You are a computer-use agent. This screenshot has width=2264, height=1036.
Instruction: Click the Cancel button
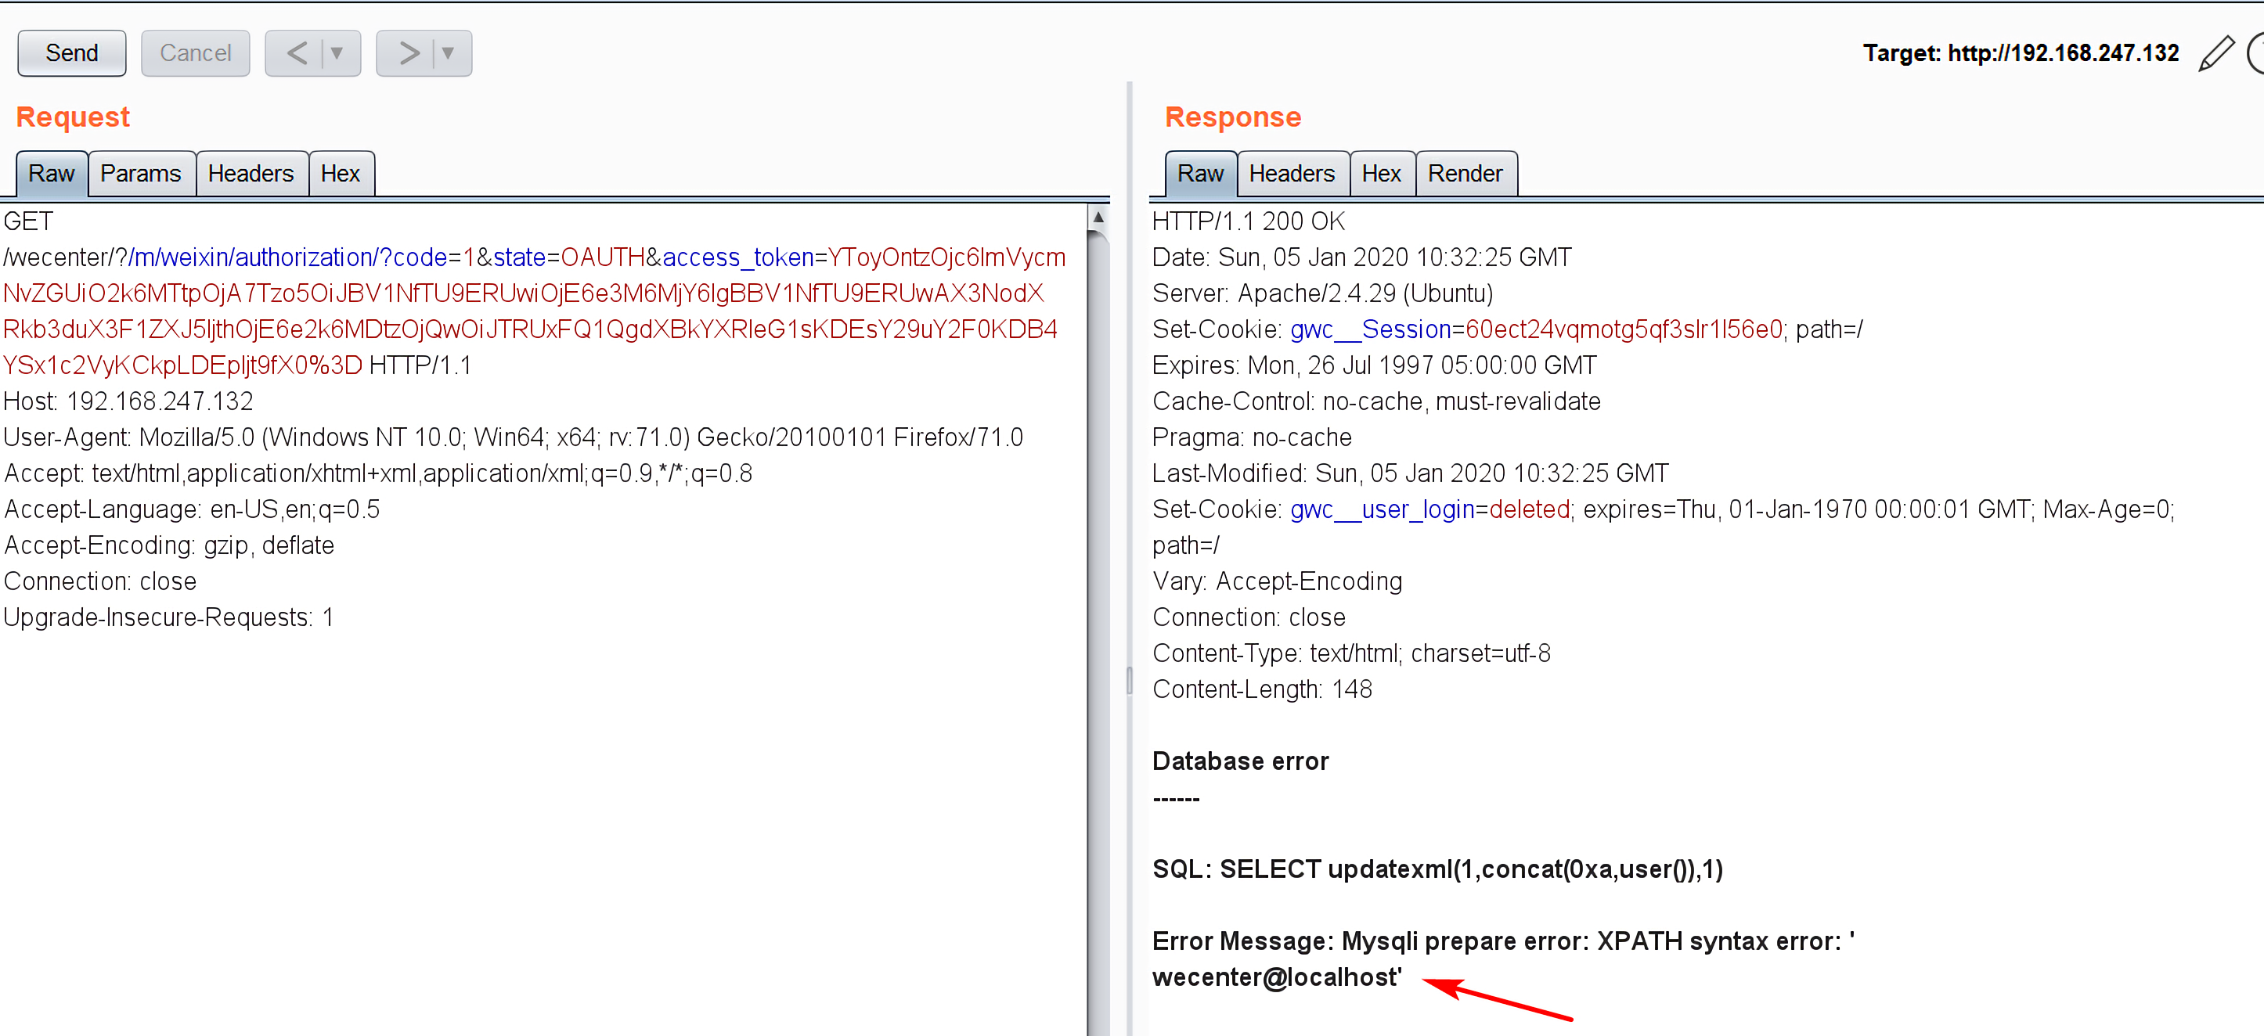pos(195,54)
